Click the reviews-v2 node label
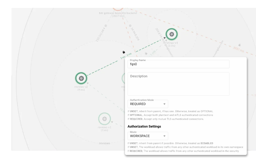 [x=81, y=87]
